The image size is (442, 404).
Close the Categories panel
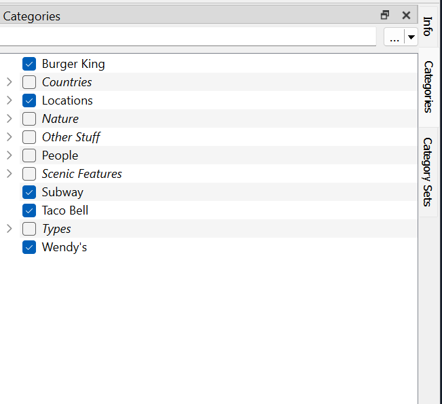pos(406,16)
